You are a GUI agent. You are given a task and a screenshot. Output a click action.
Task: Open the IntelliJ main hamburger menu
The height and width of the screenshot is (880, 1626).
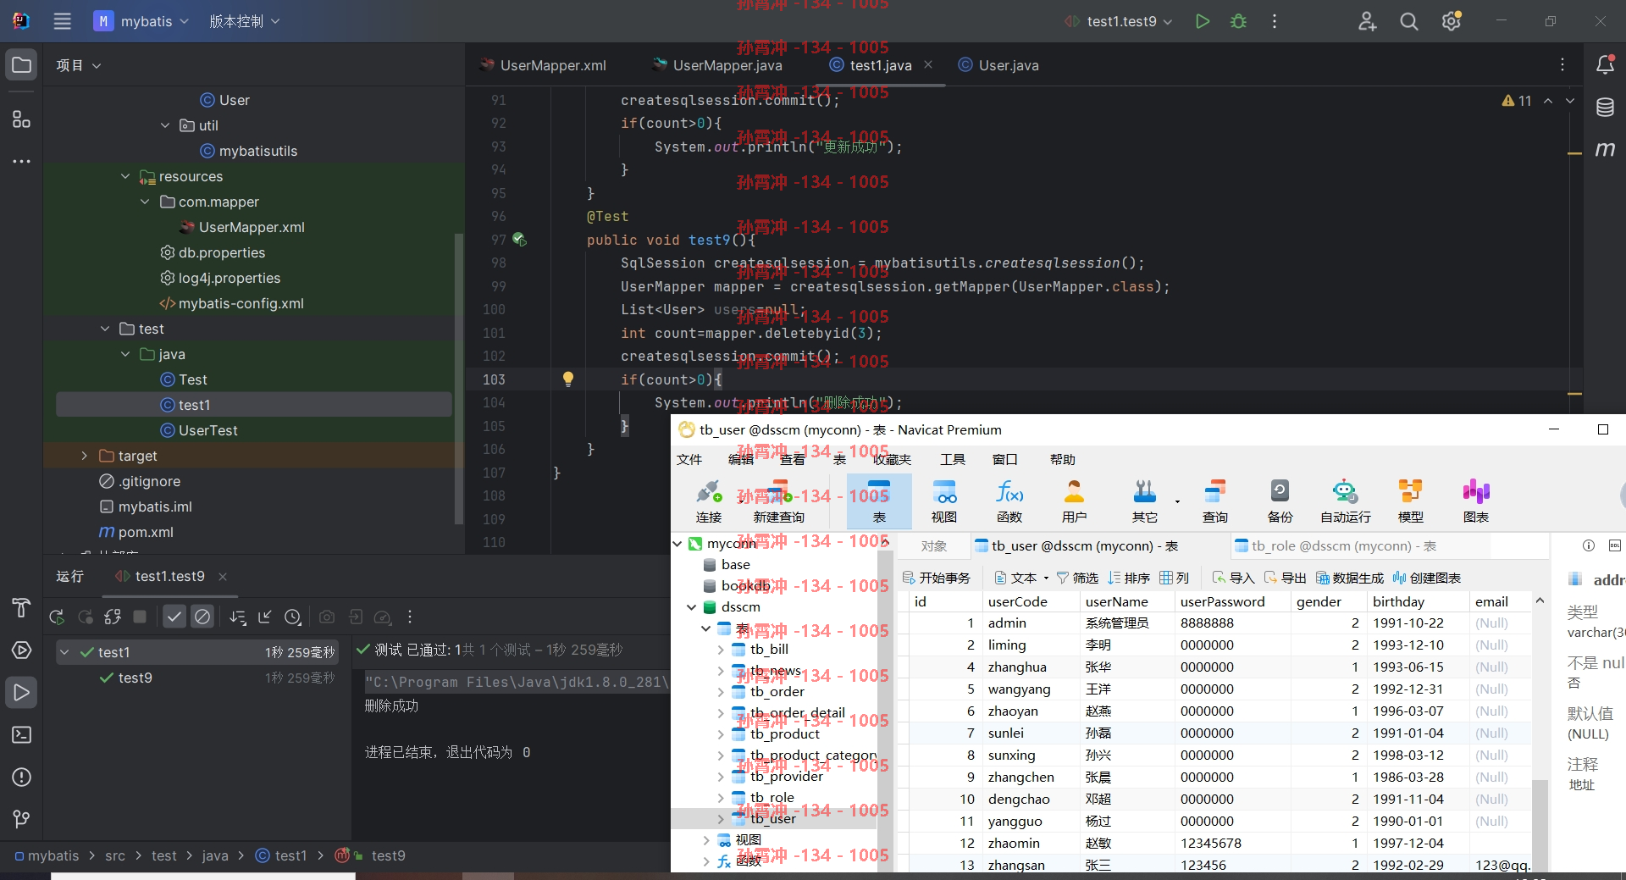click(x=62, y=21)
